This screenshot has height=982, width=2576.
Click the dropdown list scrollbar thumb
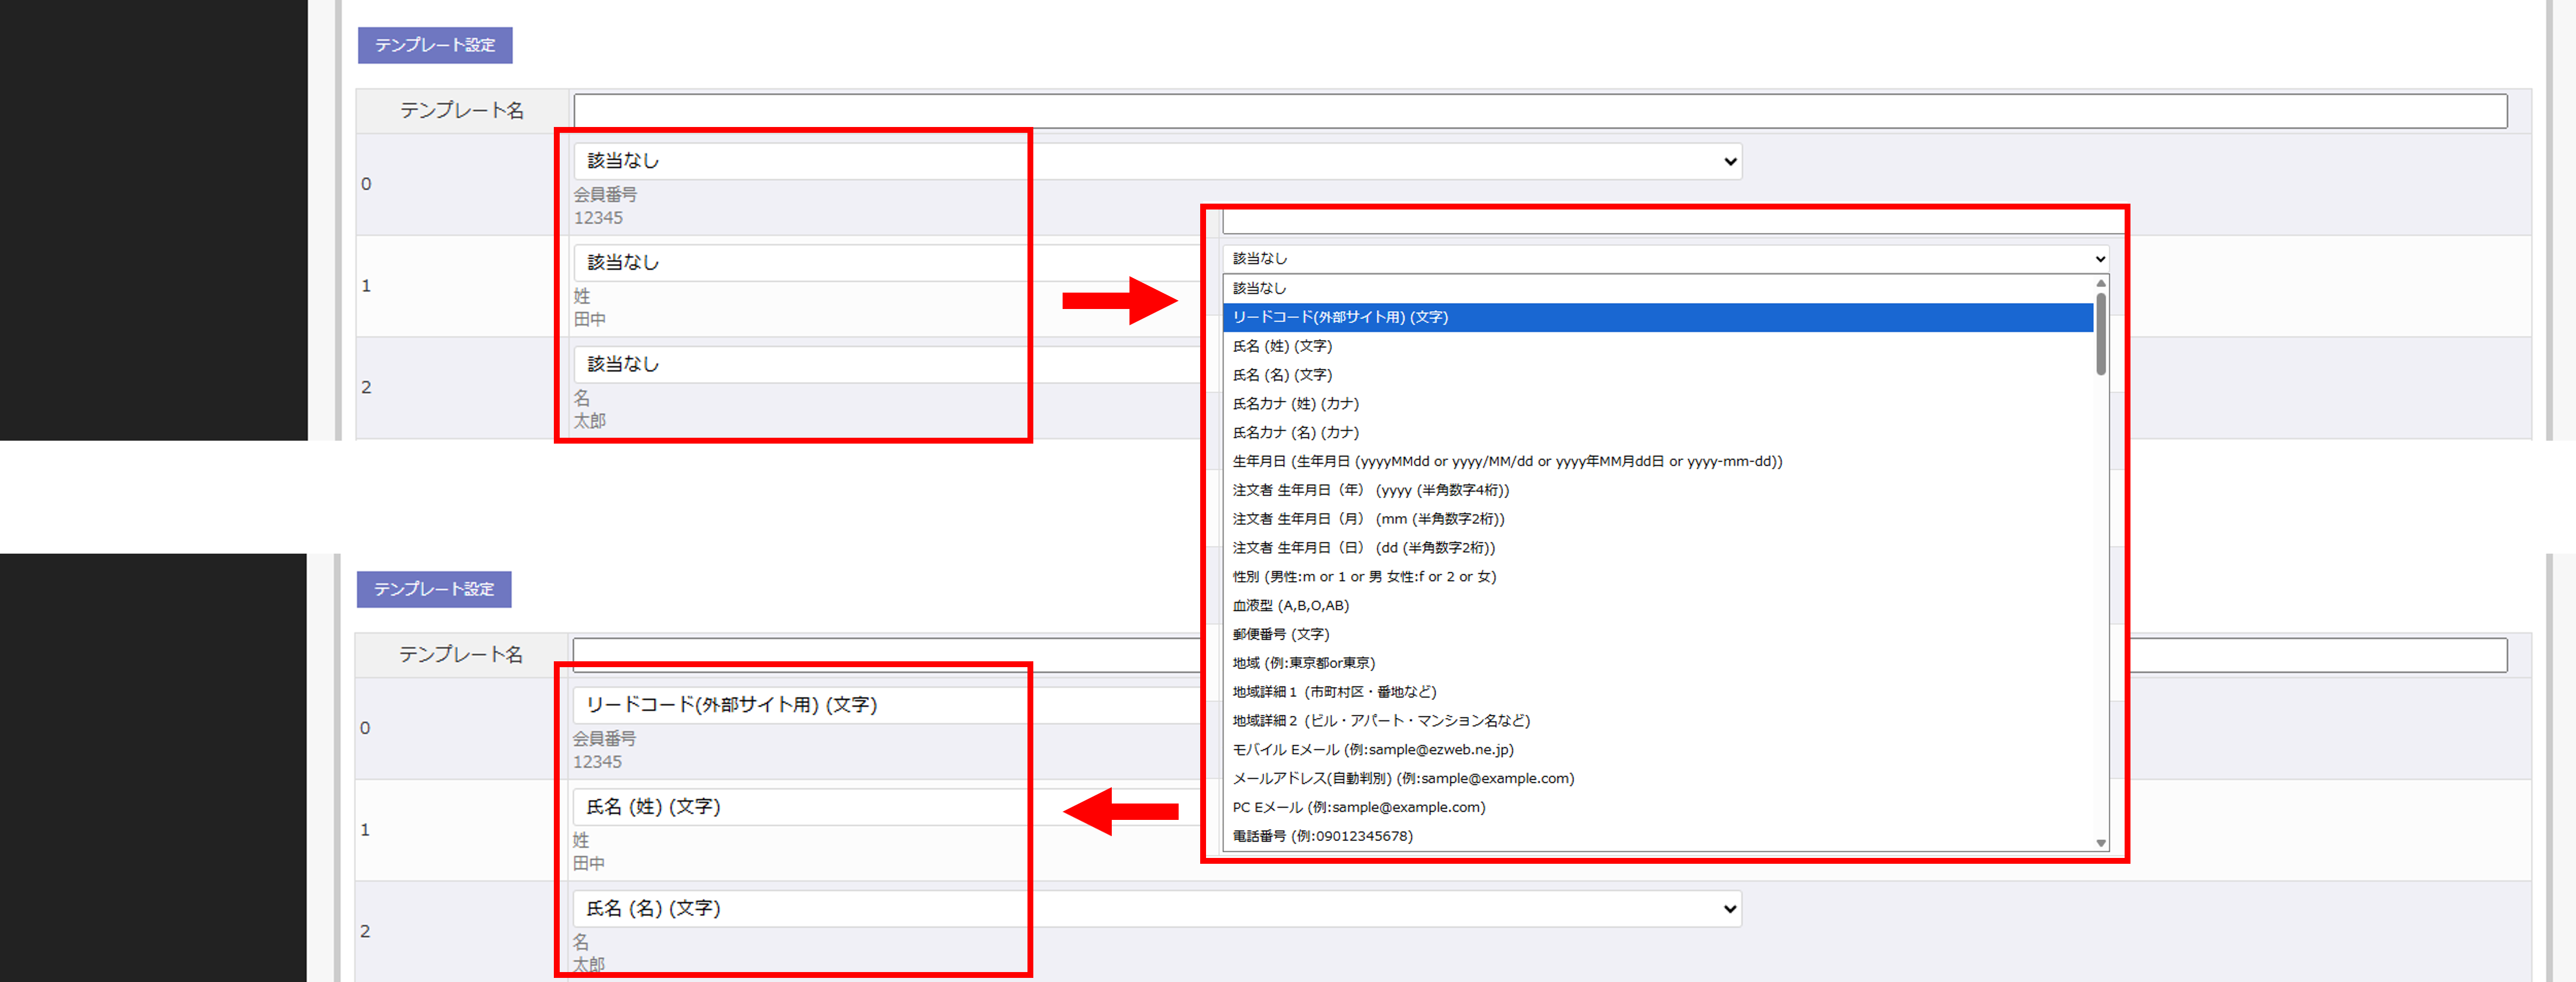[2101, 333]
